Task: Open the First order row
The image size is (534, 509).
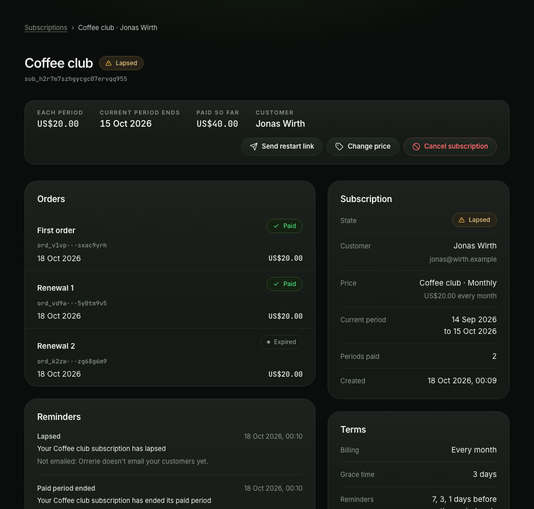Action: [x=170, y=242]
